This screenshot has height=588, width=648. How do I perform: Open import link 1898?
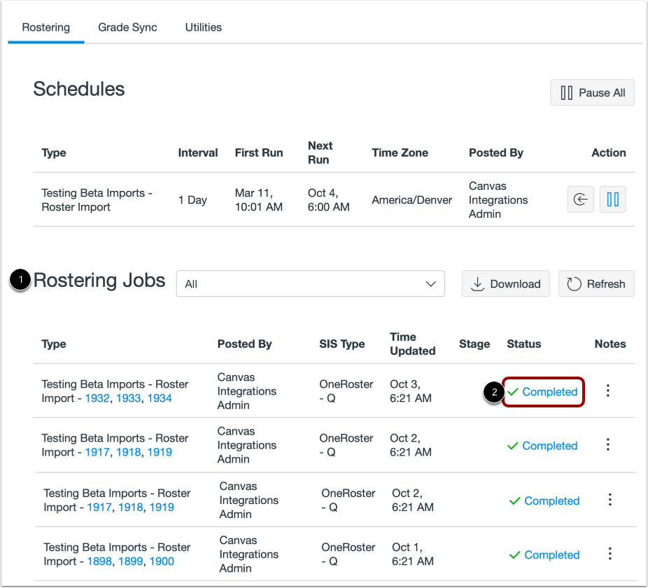pos(99,561)
